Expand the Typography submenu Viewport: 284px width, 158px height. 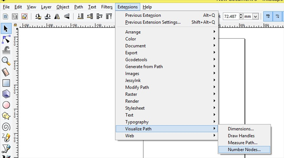167,122
